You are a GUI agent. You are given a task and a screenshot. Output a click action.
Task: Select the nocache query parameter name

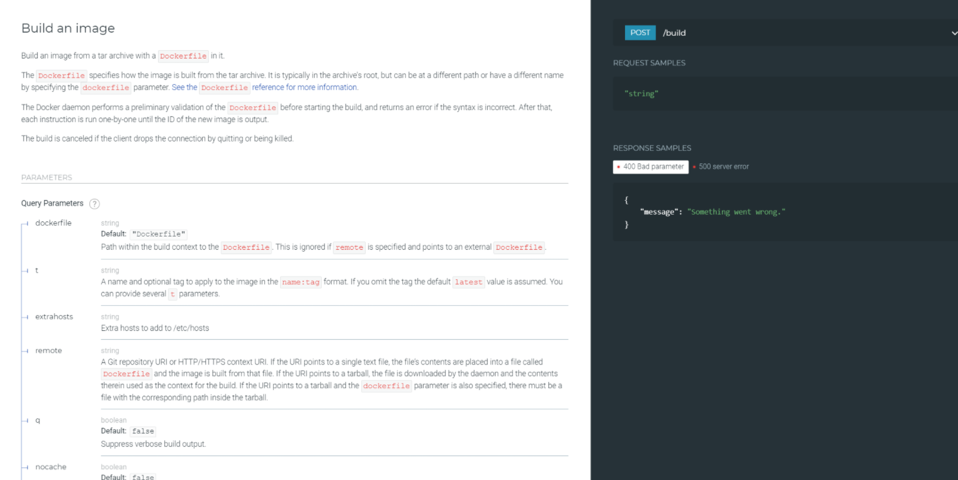coord(51,467)
